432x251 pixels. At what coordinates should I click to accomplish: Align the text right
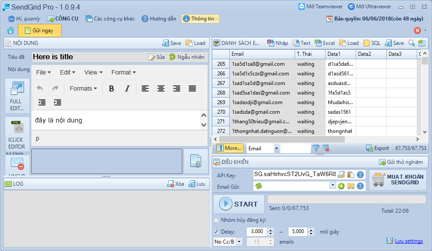tap(177, 88)
